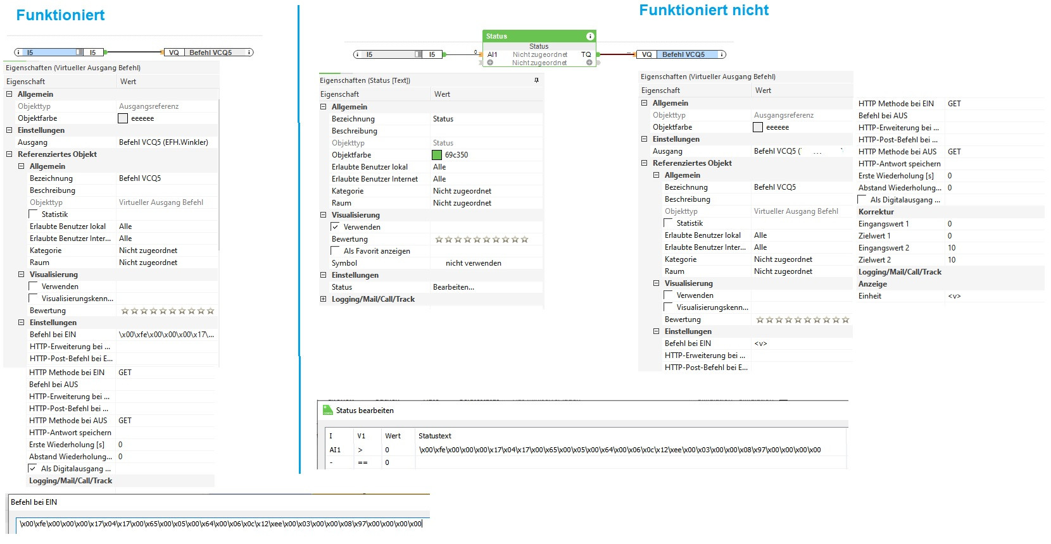The image size is (1051, 544).
Task: Enable Verwenden checkbox in right properties panel
Action: tap(669, 295)
